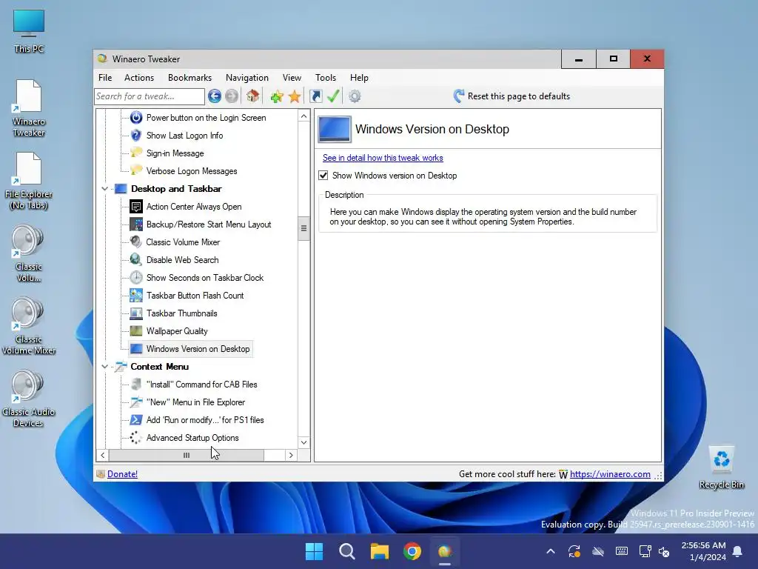This screenshot has width=758, height=569.
Task: Go to the Home page icon
Action: click(253, 96)
